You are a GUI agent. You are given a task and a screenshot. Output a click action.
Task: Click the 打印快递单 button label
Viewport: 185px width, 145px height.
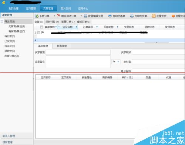119,16
